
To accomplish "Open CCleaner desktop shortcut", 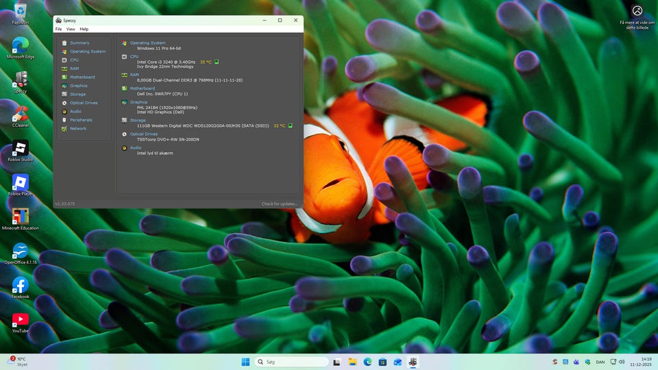I will pyautogui.click(x=21, y=114).
